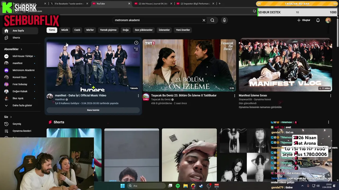Open Konsol Oyun subscription
The width and height of the screenshot is (339, 190).
(x=20, y=77)
